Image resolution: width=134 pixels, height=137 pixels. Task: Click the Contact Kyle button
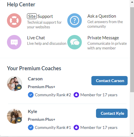(112, 113)
